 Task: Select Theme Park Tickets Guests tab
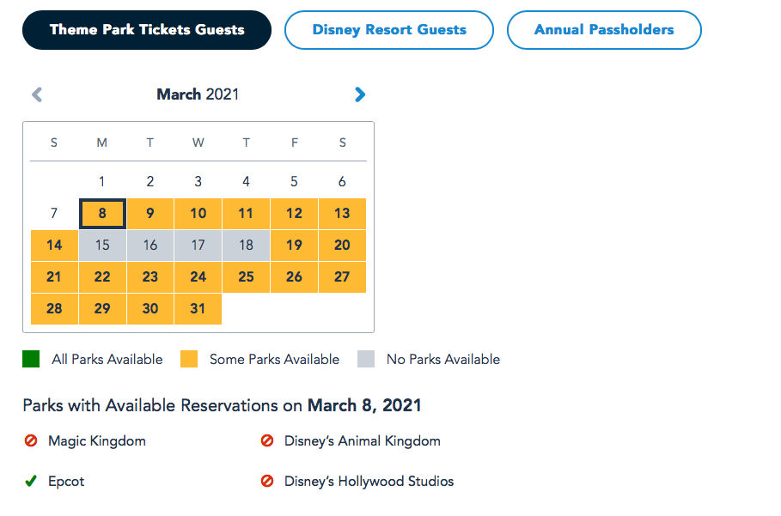point(147,30)
